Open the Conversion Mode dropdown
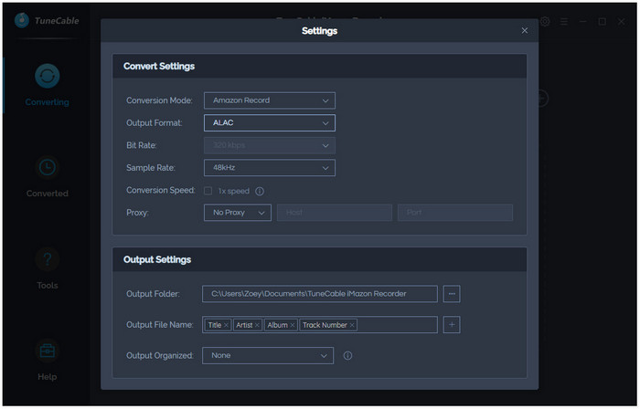Viewport: 640px width, 409px height. (x=270, y=100)
